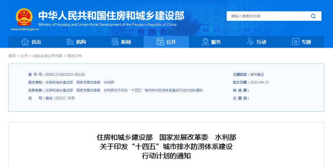Click the national emblem logo
This screenshot has width=333, height=167.
[x=24, y=17]
